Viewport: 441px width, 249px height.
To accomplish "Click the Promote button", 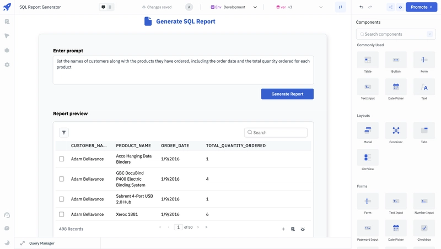I will (421, 7).
